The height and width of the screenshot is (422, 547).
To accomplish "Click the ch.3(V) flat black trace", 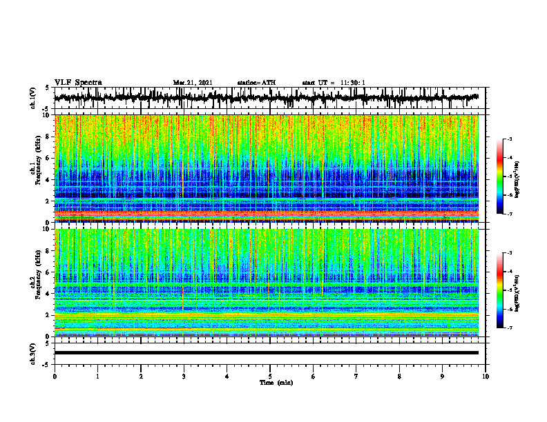I will coord(267,353).
